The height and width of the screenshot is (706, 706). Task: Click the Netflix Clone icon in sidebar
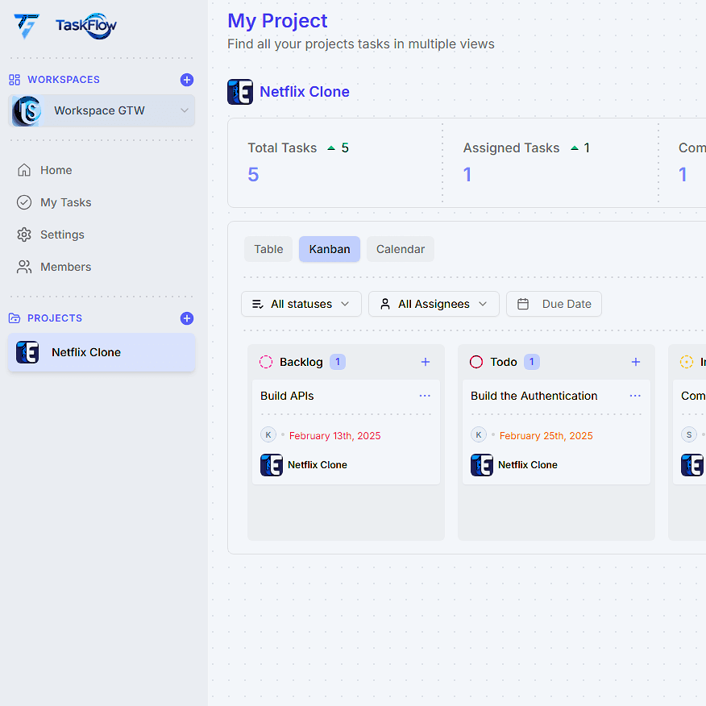27,352
